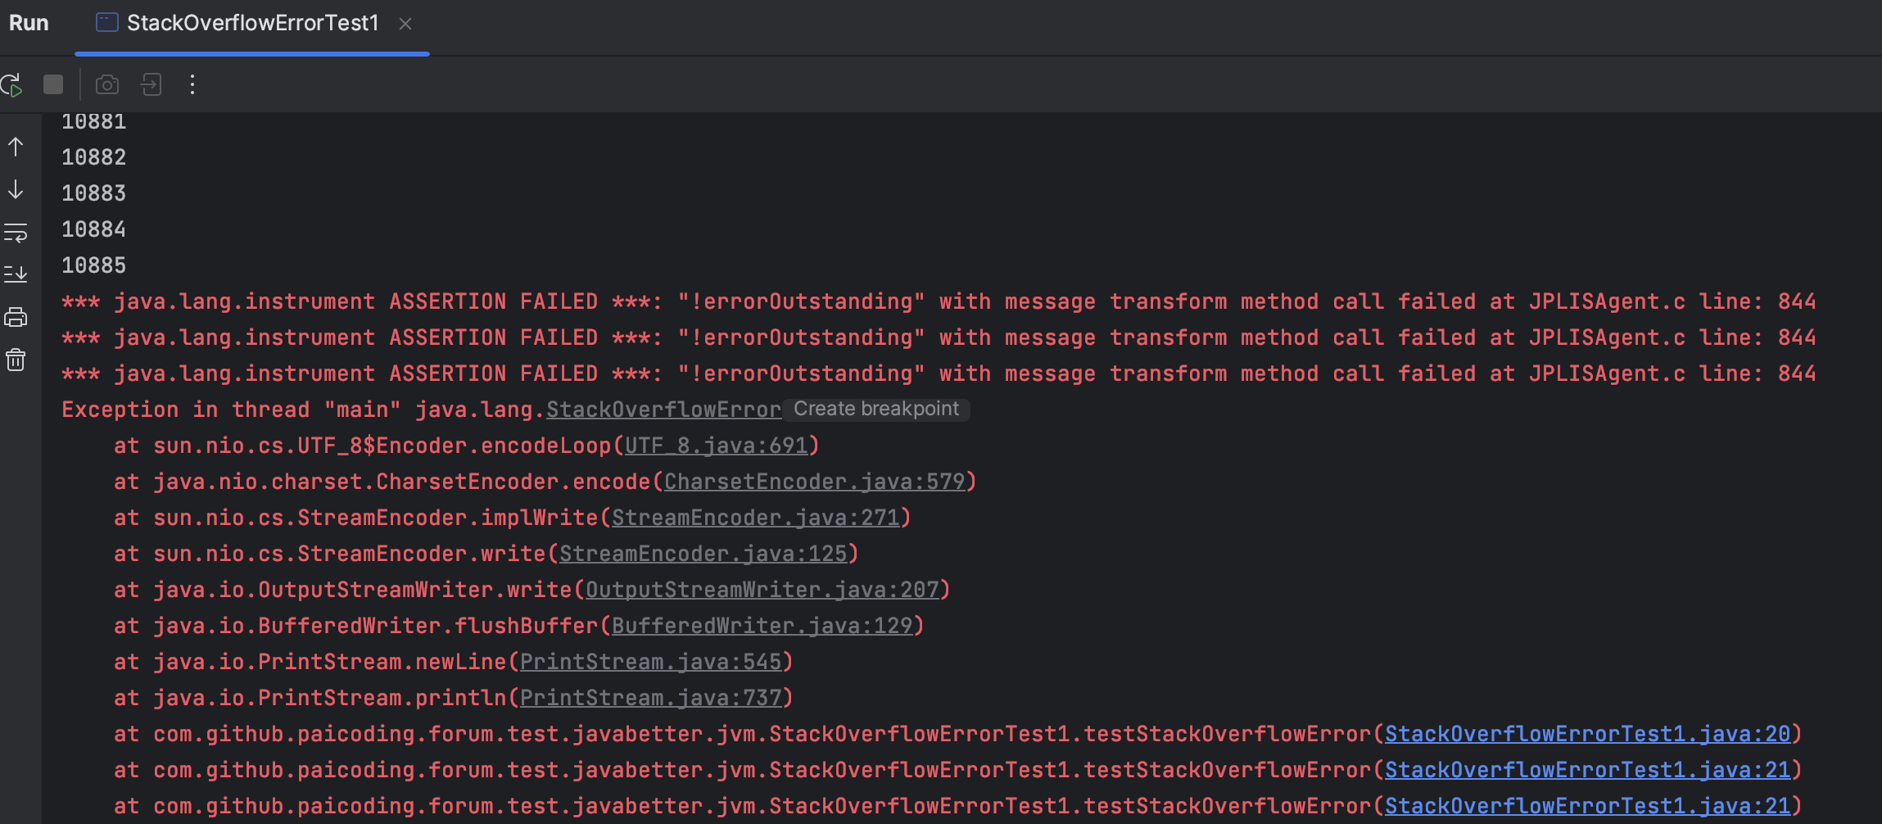The height and width of the screenshot is (824, 1882).
Task: Stop the running process
Action: [x=53, y=84]
